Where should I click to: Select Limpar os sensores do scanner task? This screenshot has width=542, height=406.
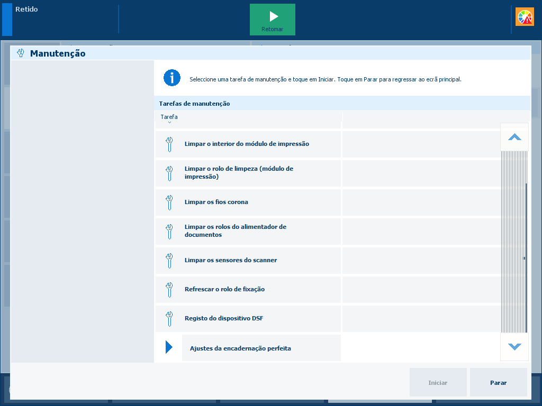[248, 260]
